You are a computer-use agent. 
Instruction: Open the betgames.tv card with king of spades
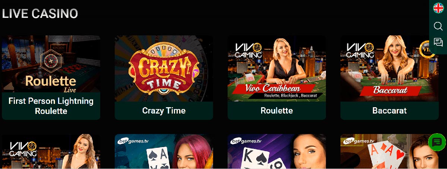pos(277,152)
